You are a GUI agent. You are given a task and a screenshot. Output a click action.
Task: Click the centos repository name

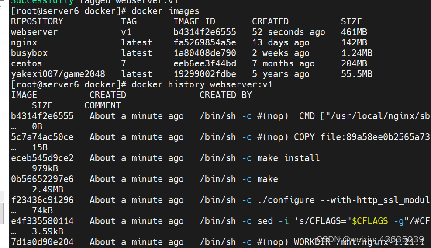tap(26, 63)
